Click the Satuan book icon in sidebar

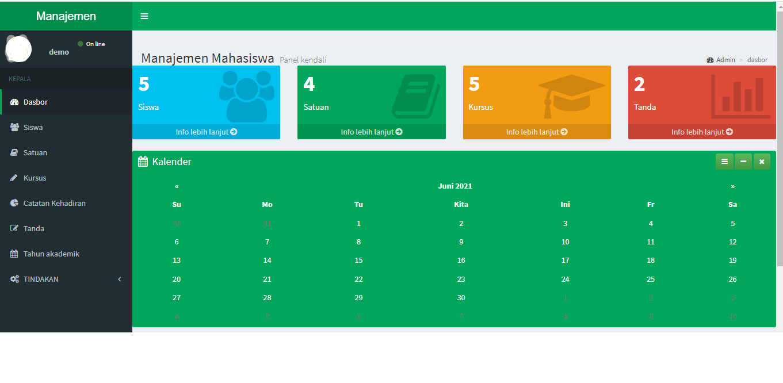click(x=14, y=152)
